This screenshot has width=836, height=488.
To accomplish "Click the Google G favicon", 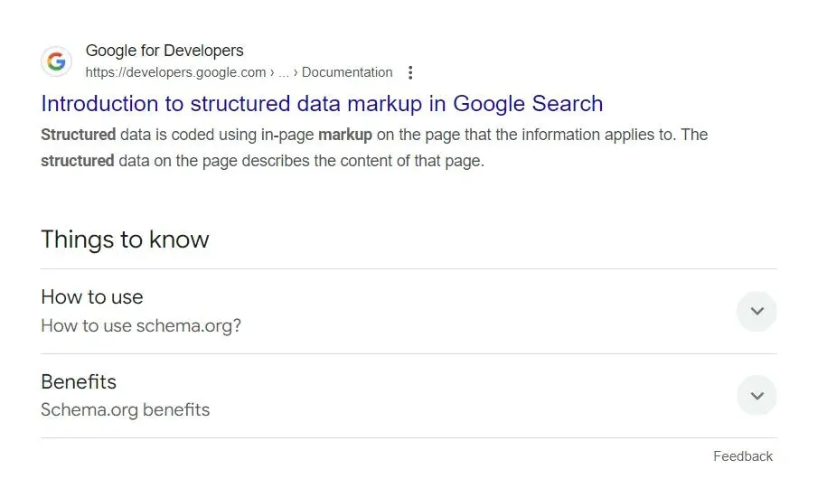I will point(57,61).
